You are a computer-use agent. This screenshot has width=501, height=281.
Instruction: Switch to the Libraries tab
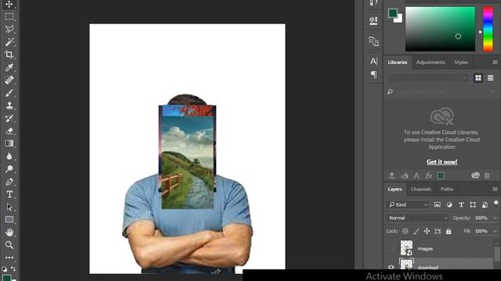point(398,62)
